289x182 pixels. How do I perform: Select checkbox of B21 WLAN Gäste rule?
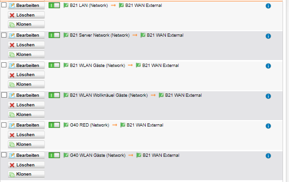pyautogui.click(x=4, y=65)
